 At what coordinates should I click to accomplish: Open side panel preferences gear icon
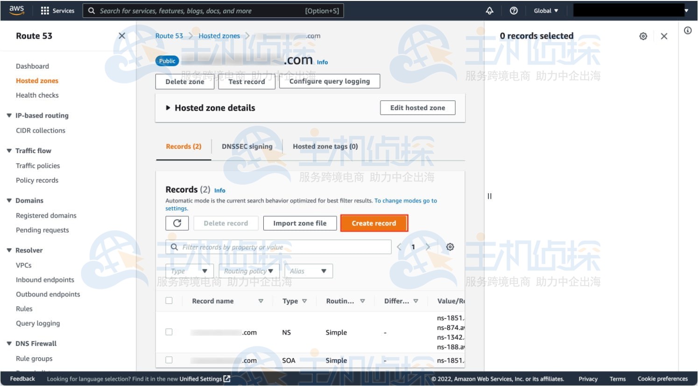pyautogui.click(x=643, y=36)
